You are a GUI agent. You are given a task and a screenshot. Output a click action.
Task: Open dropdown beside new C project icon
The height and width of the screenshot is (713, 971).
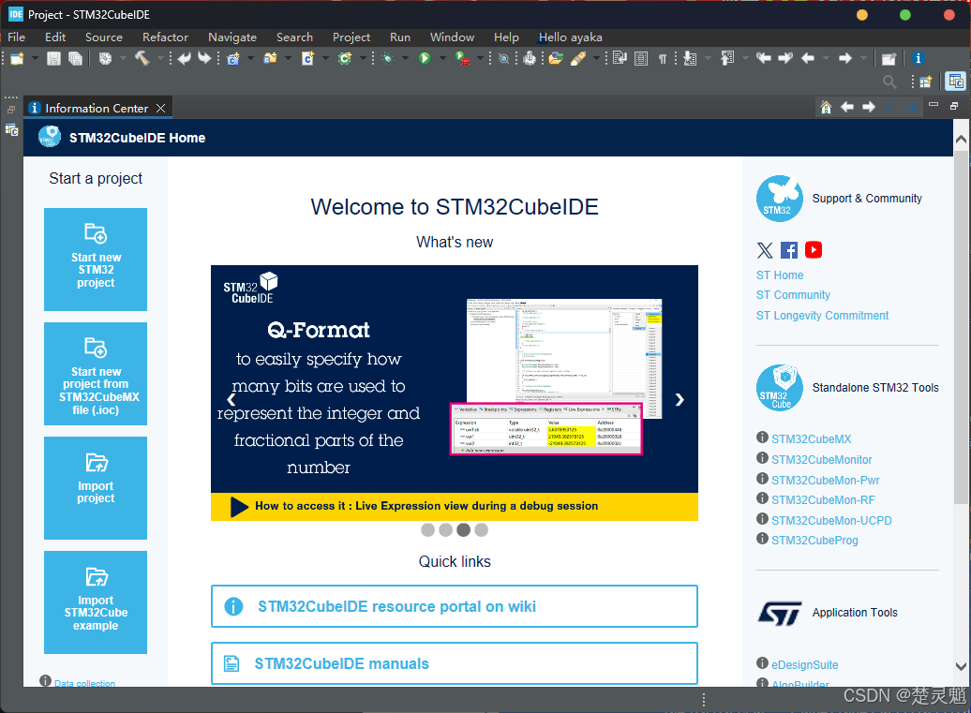[250, 58]
